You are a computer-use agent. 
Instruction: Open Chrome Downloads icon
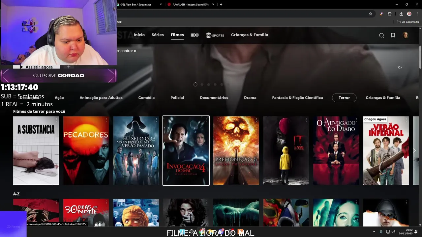pyautogui.click(x=401, y=14)
